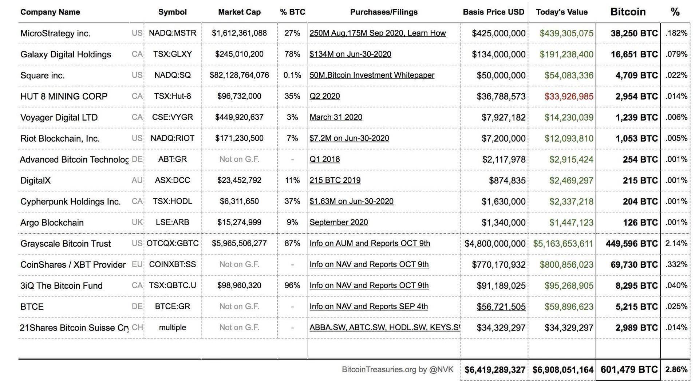The height and width of the screenshot is (381, 699).
Task: Click the Company Name column header
Action: click(x=50, y=12)
